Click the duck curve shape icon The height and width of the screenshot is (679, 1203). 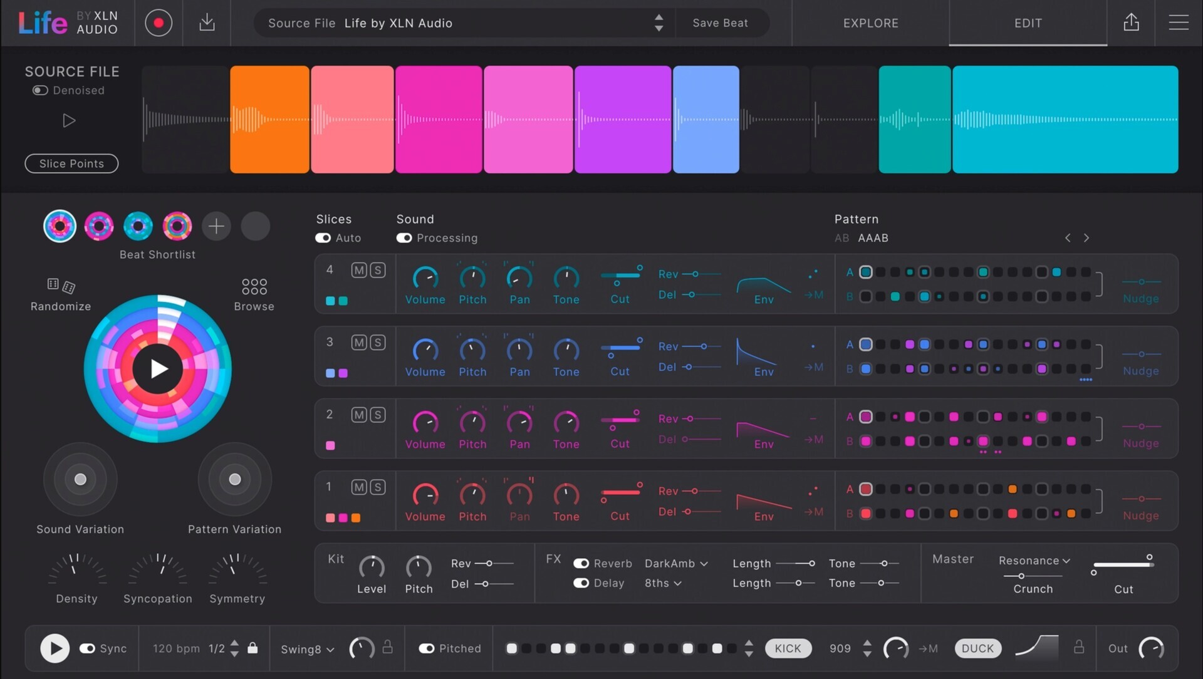[x=1036, y=646]
